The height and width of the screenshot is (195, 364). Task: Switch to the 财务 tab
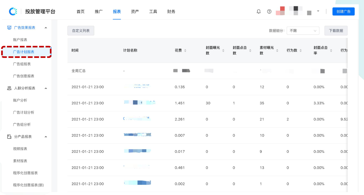pos(171,11)
